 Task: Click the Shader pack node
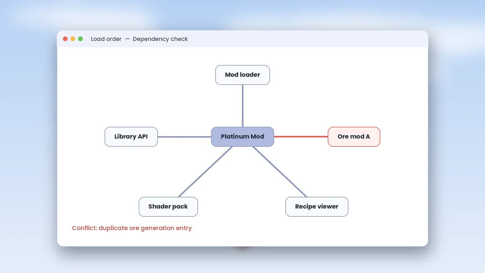coord(168,207)
